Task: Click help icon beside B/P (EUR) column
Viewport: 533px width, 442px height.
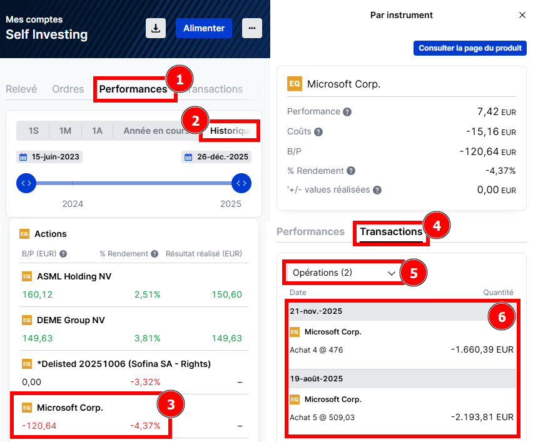Action: click(x=63, y=254)
